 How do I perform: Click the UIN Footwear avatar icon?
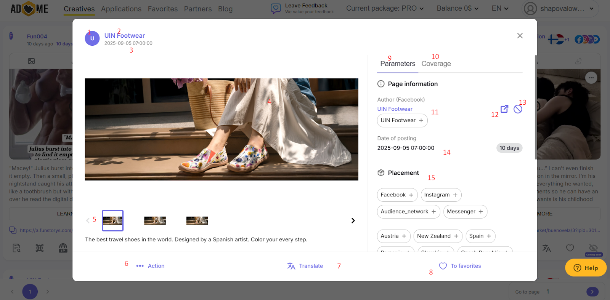(92, 38)
